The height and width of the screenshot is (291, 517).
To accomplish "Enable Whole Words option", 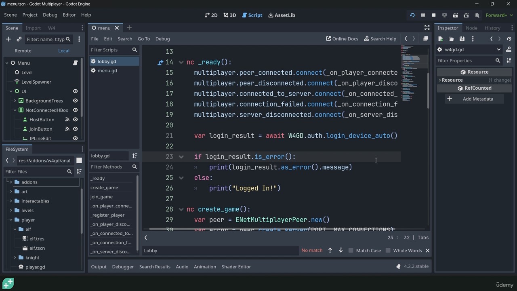I will click(x=404, y=251).
